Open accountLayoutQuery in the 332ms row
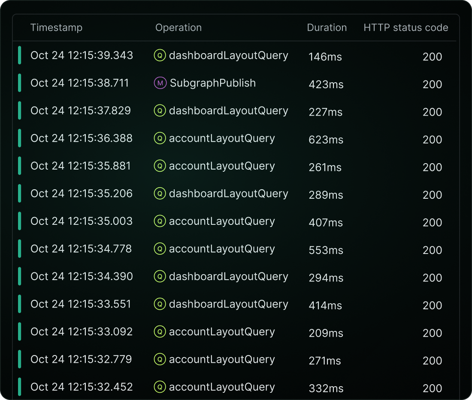Screen dimensions: 472x400 (x=222, y=388)
